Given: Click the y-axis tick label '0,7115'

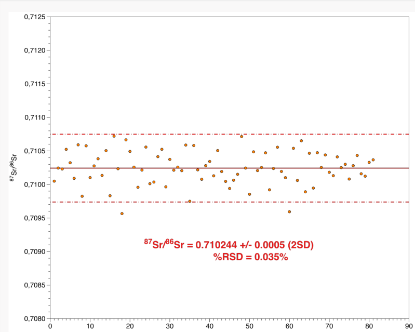Looking at the screenshot, I should point(35,84).
